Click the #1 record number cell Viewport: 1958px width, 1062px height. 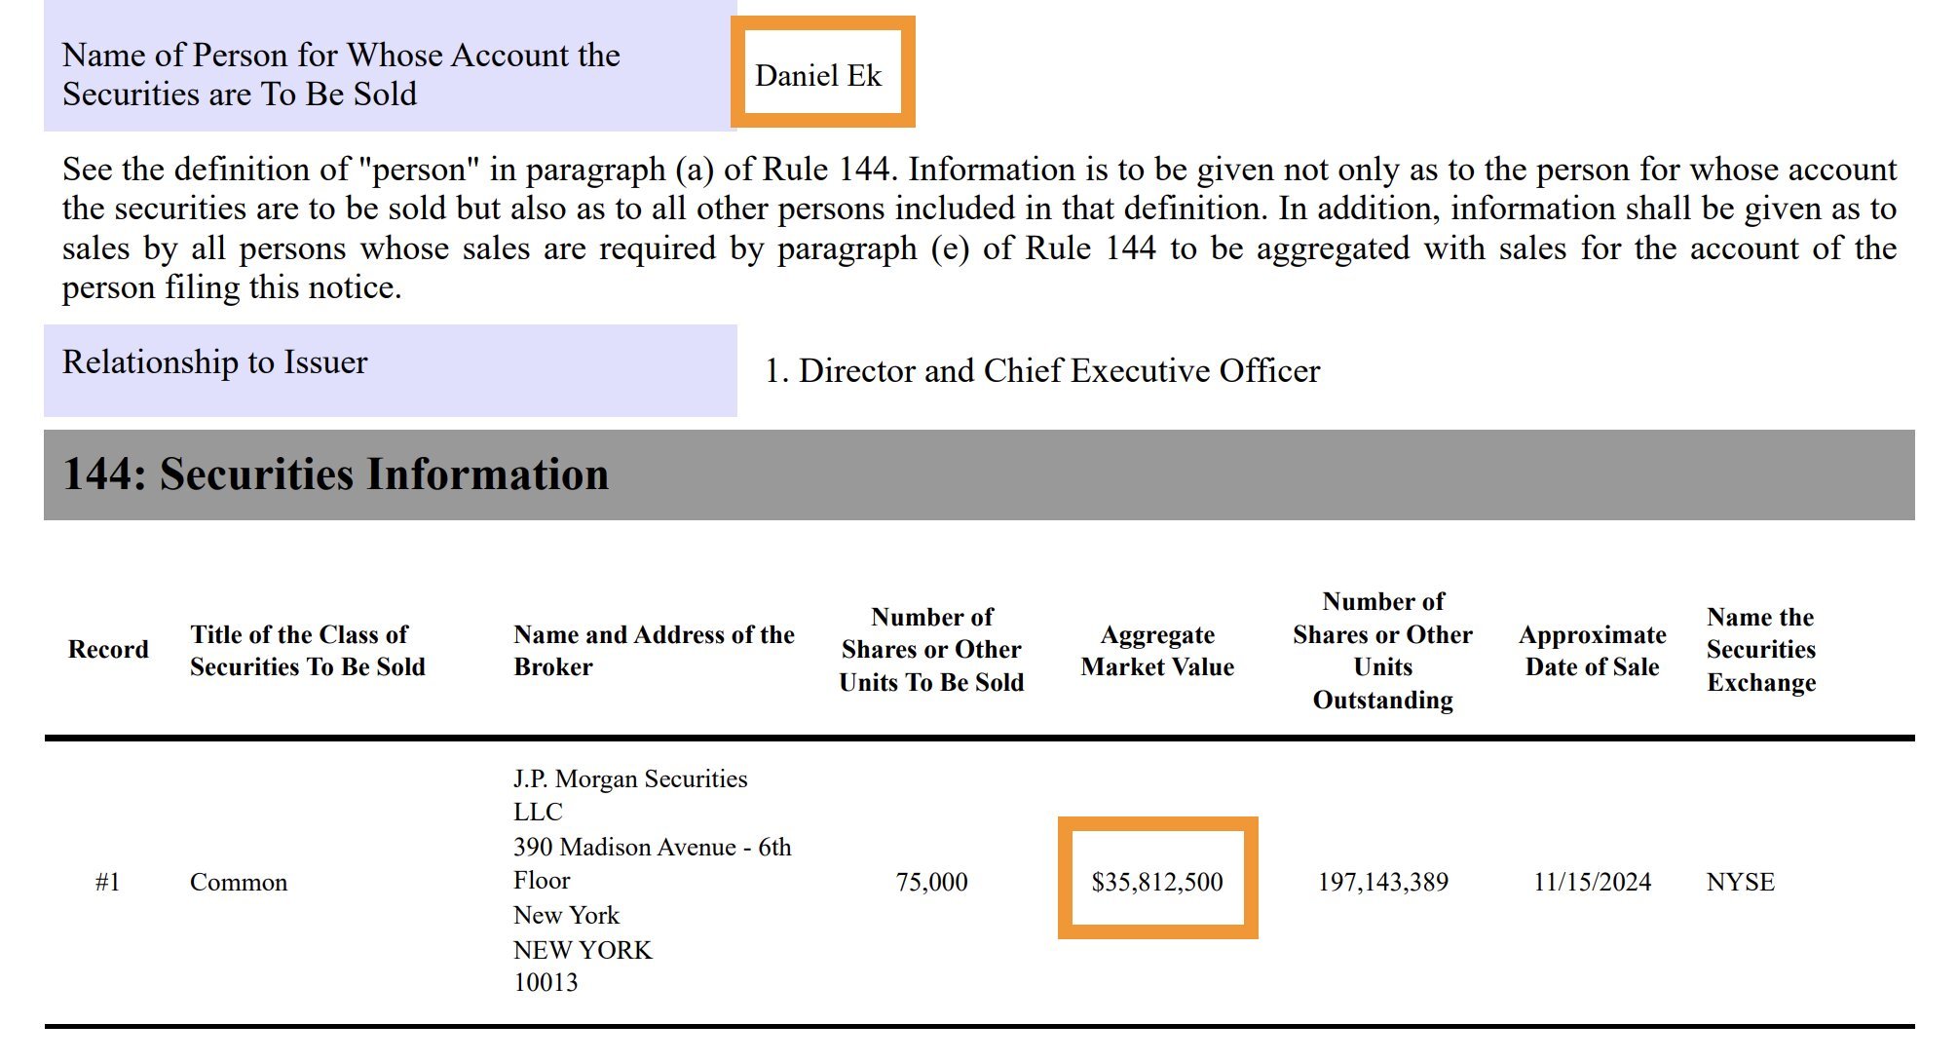[108, 882]
